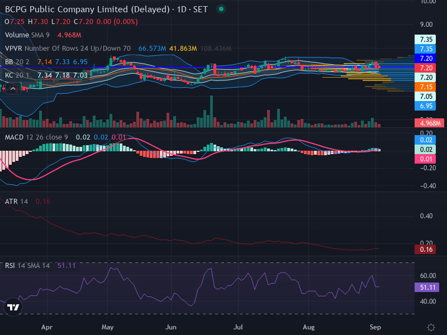Click the orange 7.15 price label
Screen dimensions: 447x335
[425, 87]
